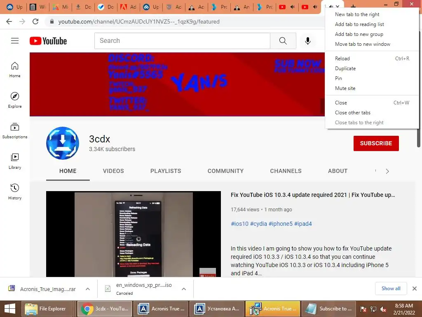Click the YouTube logo

(x=48, y=41)
